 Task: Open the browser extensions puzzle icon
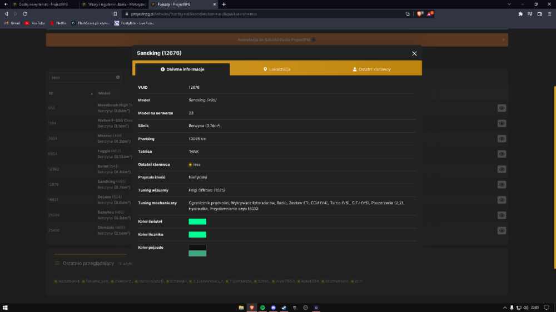coord(520,14)
